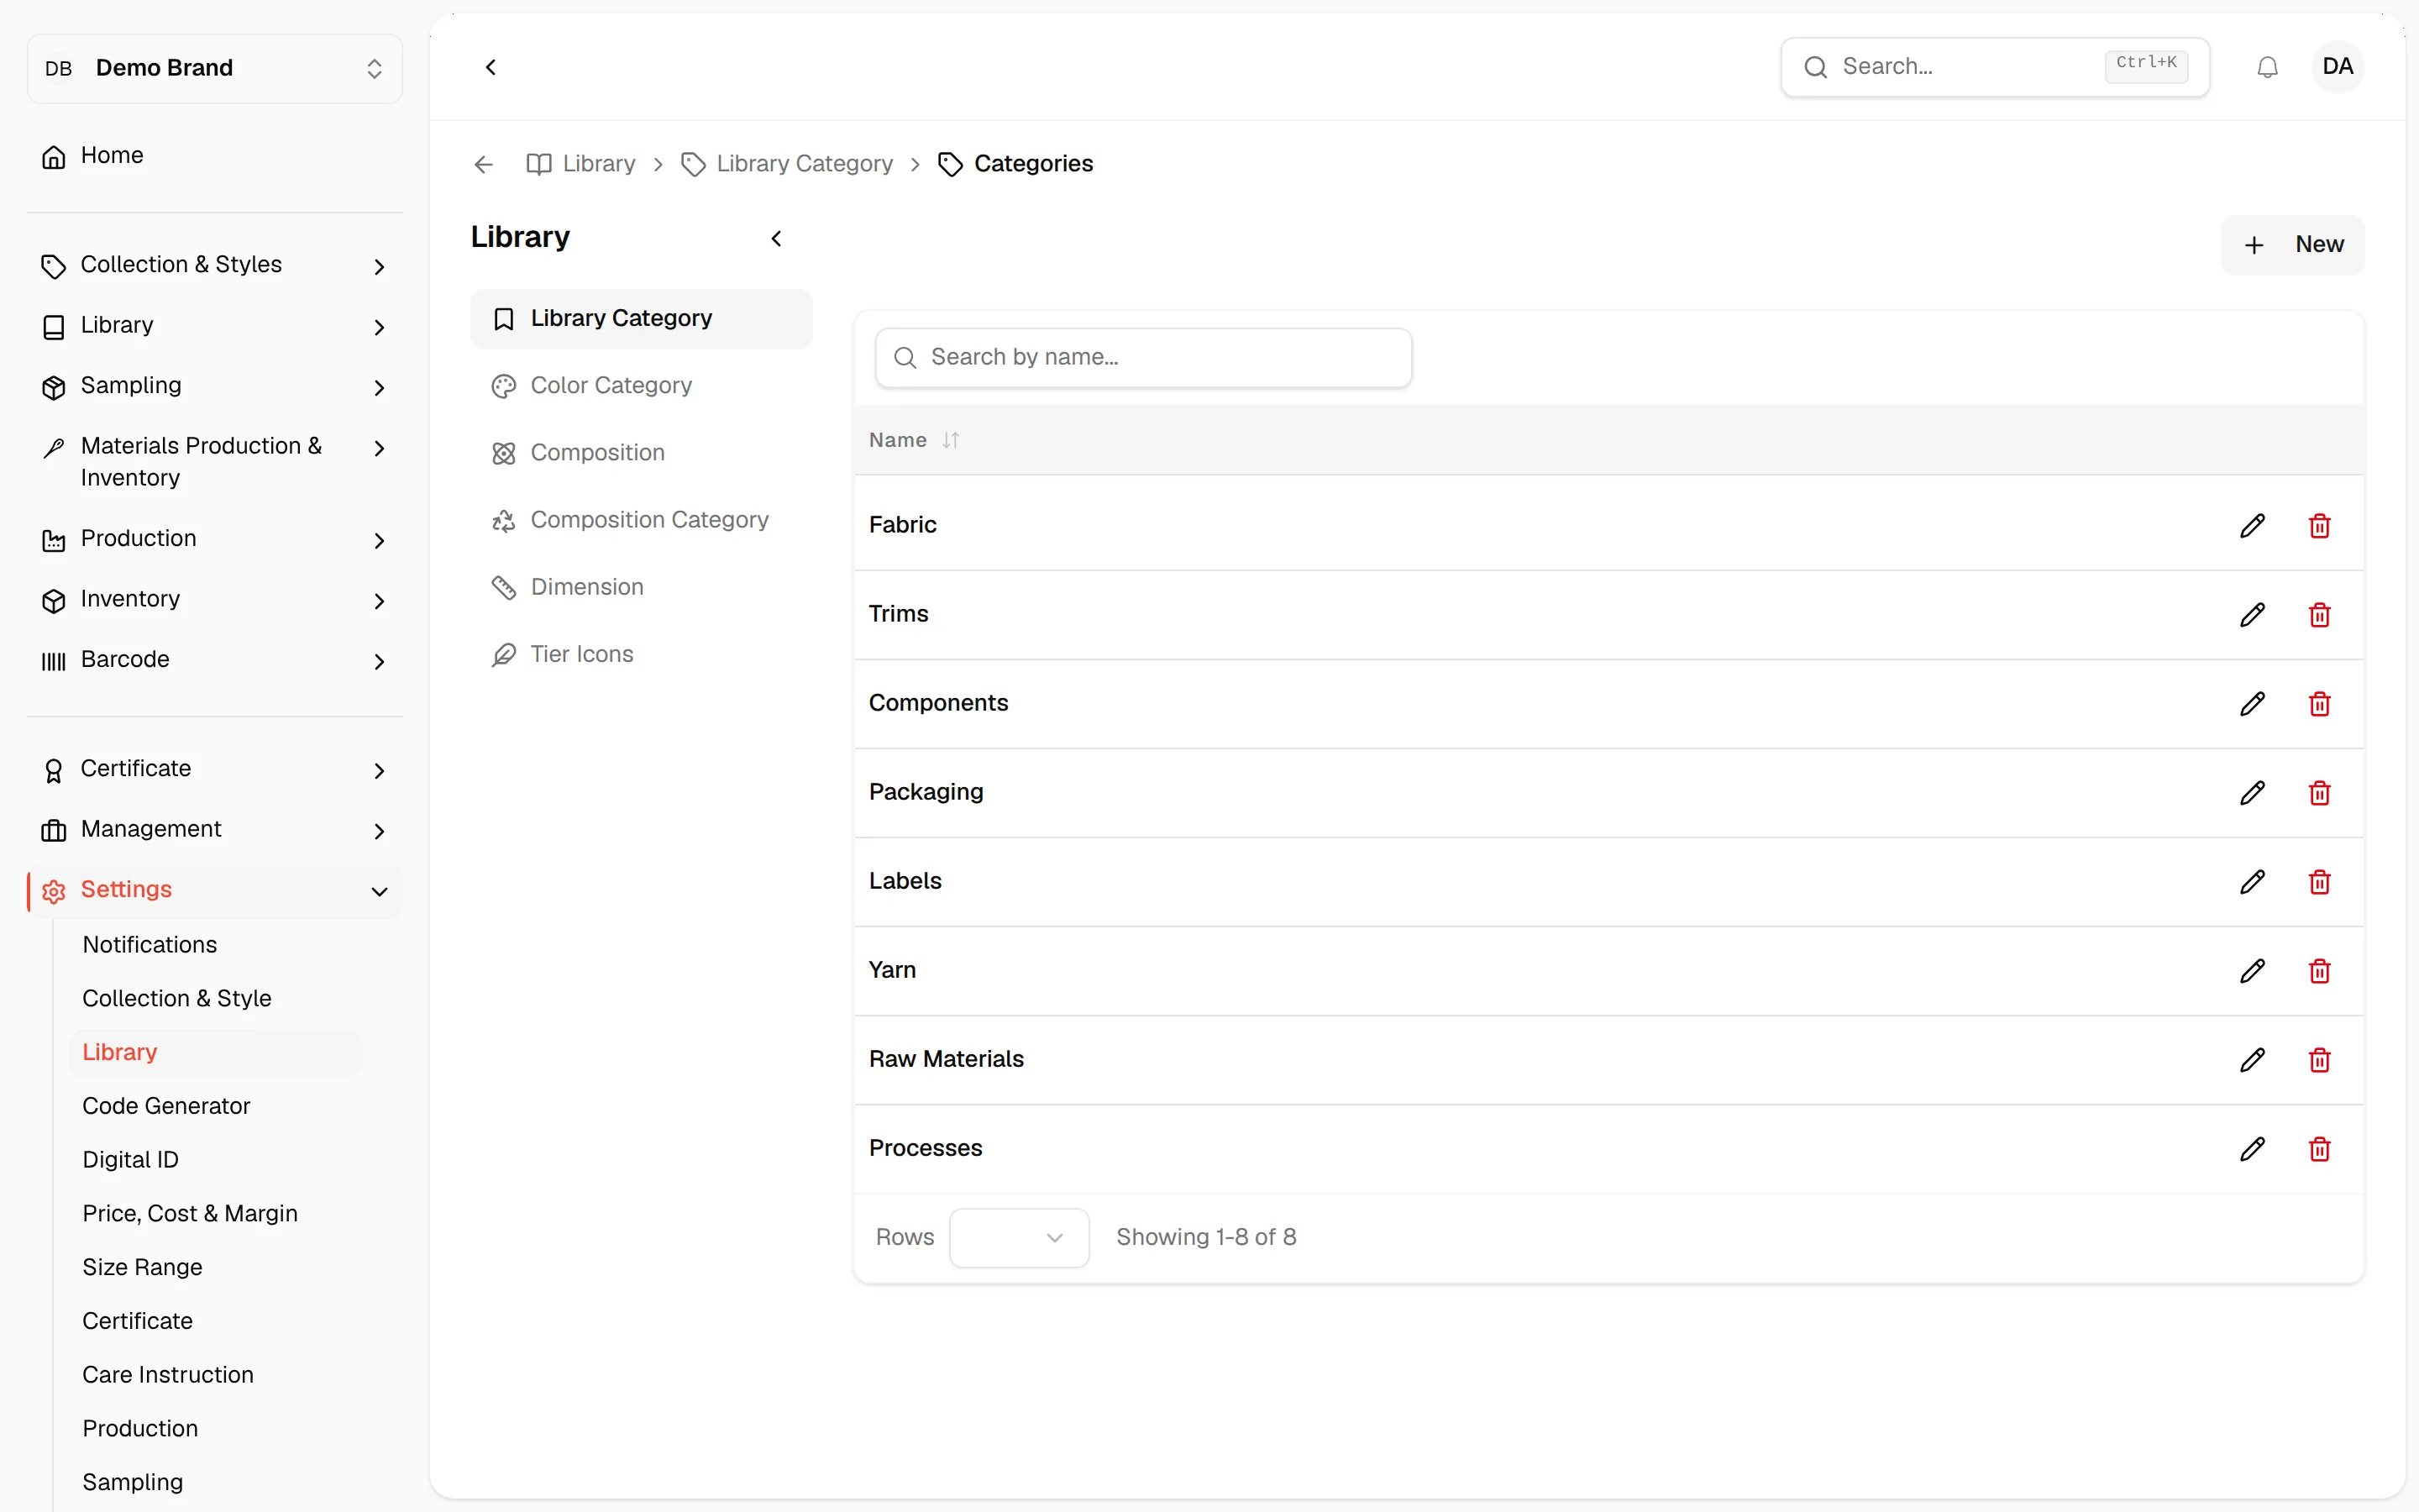This screenshot has height=1512, width=2419.
Task: Open the Rows per page dropdown
Action: tap(1019, 1237)
